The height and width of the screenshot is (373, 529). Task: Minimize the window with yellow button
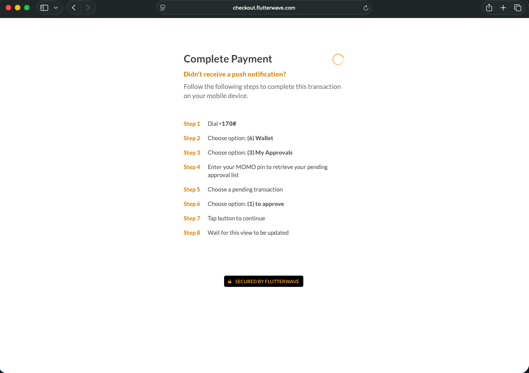(x=18, y=8)
